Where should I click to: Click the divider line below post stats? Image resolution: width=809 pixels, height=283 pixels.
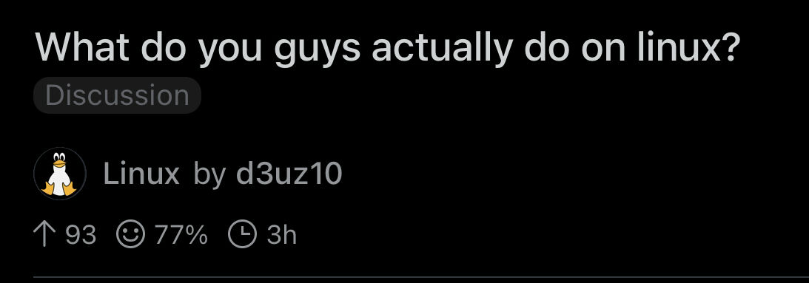point(421,278)
